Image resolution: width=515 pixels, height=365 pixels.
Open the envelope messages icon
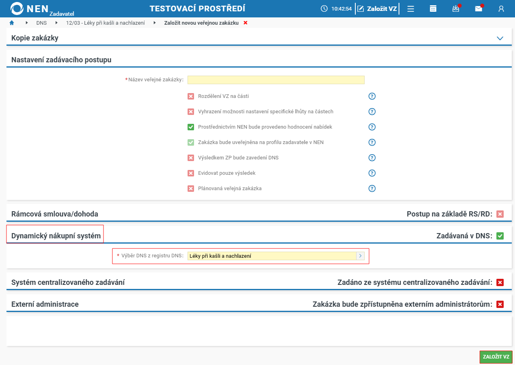[x=479, y=8]
